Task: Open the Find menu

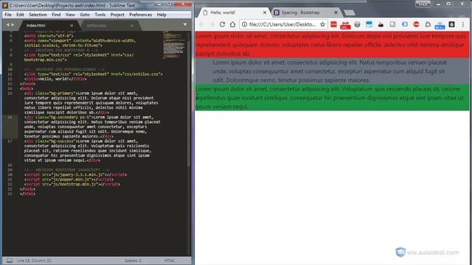Action: (56, 15)
